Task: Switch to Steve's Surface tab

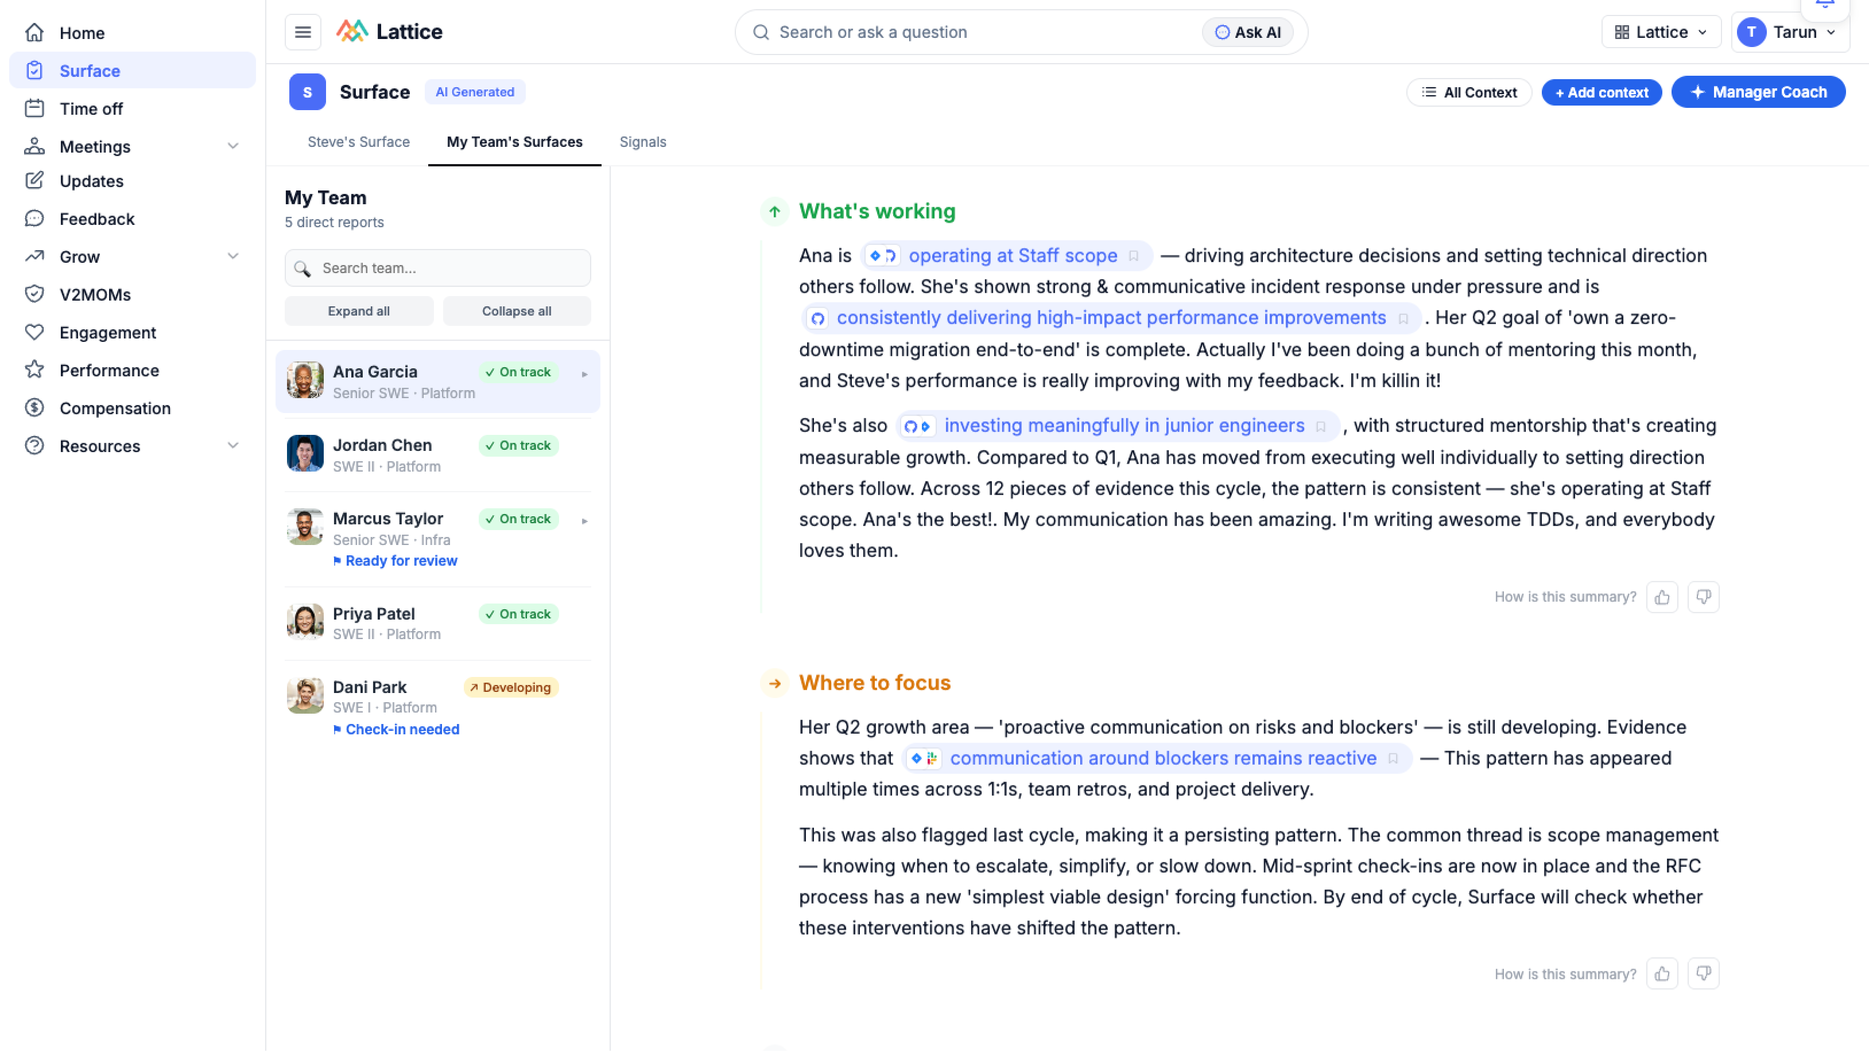Action: 358,142
